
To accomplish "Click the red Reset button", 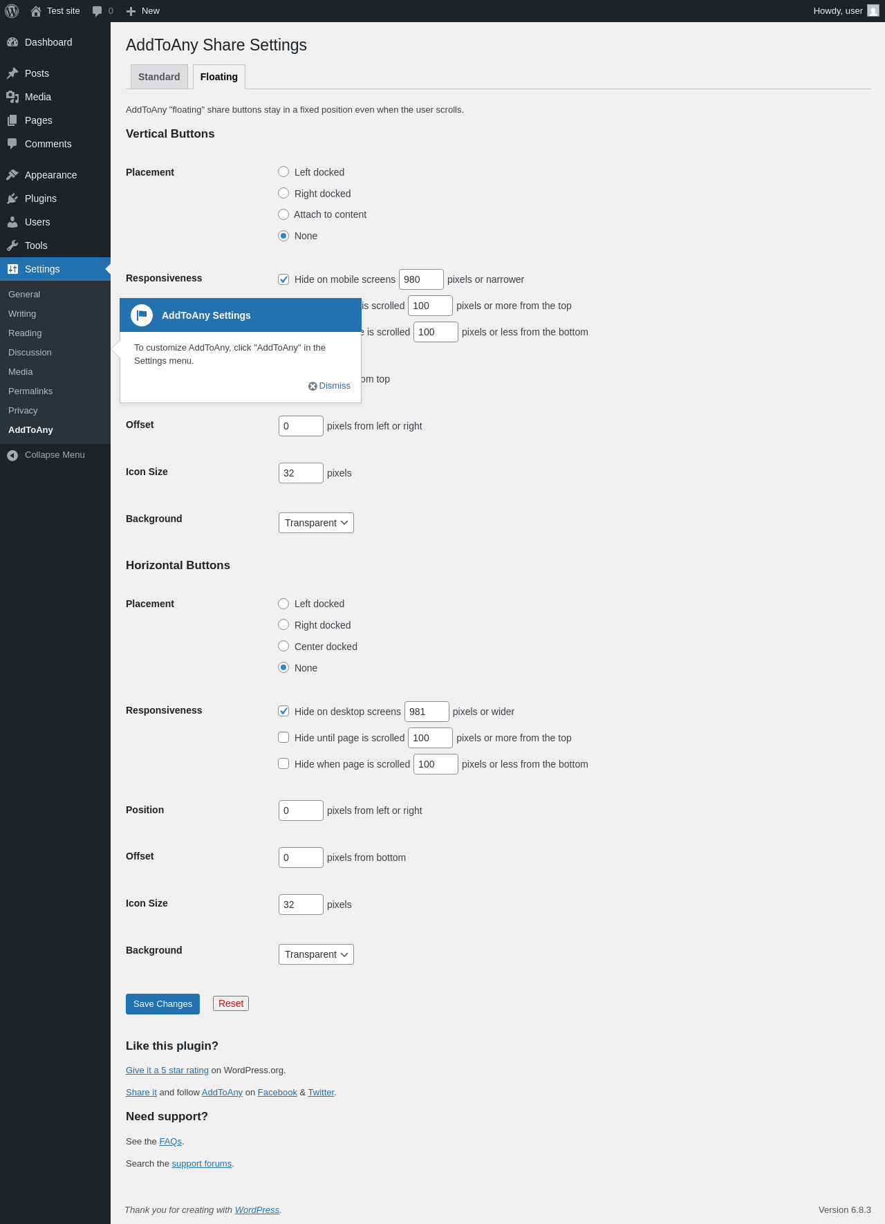I will pos(231,1003).
